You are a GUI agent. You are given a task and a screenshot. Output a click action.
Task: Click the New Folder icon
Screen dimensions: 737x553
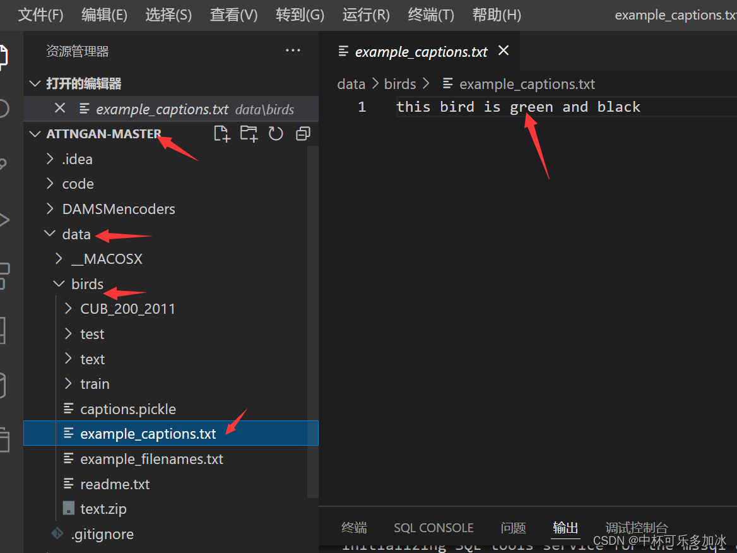click(x=249, y=134)
